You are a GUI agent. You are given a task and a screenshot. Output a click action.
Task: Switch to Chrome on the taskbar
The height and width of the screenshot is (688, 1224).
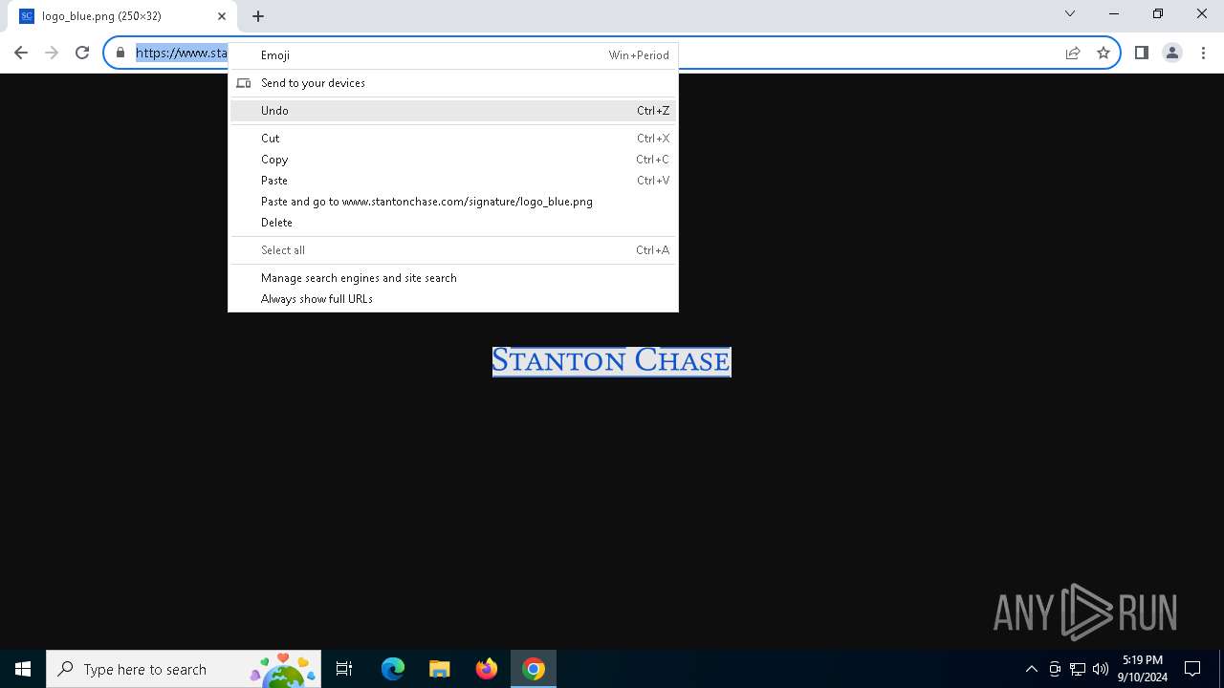click(x=534, y=669)
